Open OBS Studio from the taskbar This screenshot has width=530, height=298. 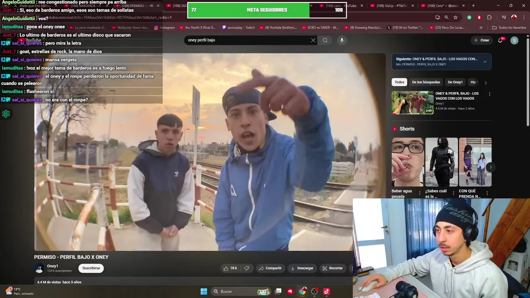click(314, 291)
